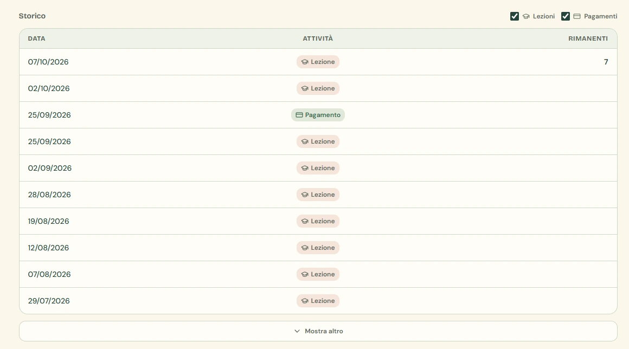Click the Lezione badge for 28/08/2026
Screen dimensions: 629x349
click(x=318, y=195)
